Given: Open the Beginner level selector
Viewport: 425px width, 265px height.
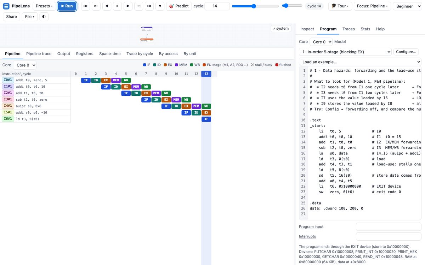Looking at the screenshot, I should click(408, 6).
